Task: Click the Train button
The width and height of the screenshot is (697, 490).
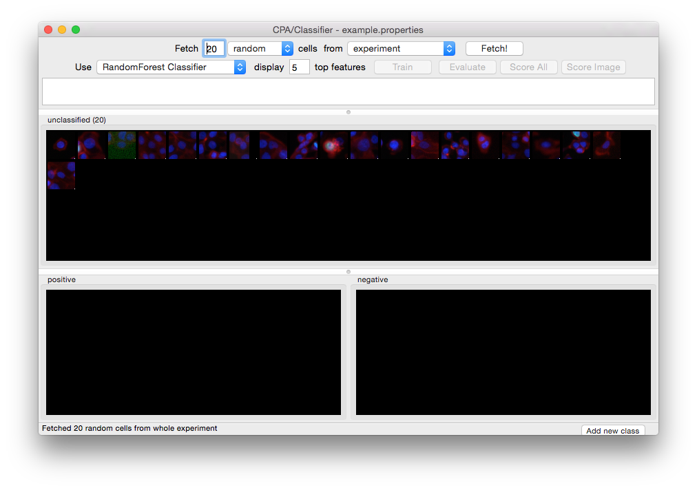Action: [403, 67]
